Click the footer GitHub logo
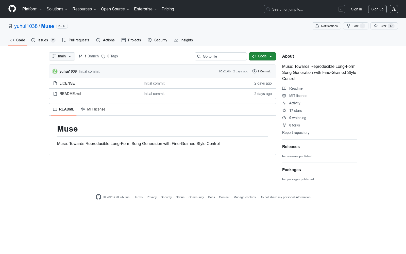Image resolution: width=406 pixels, height=254 pixels. [98, 197]
